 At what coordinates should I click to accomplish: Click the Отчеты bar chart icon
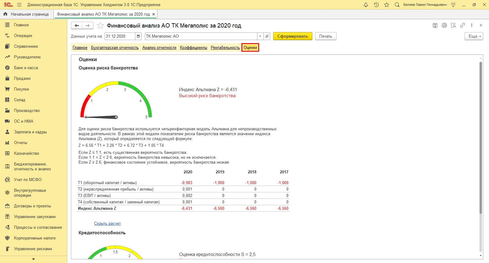point(7,143)
